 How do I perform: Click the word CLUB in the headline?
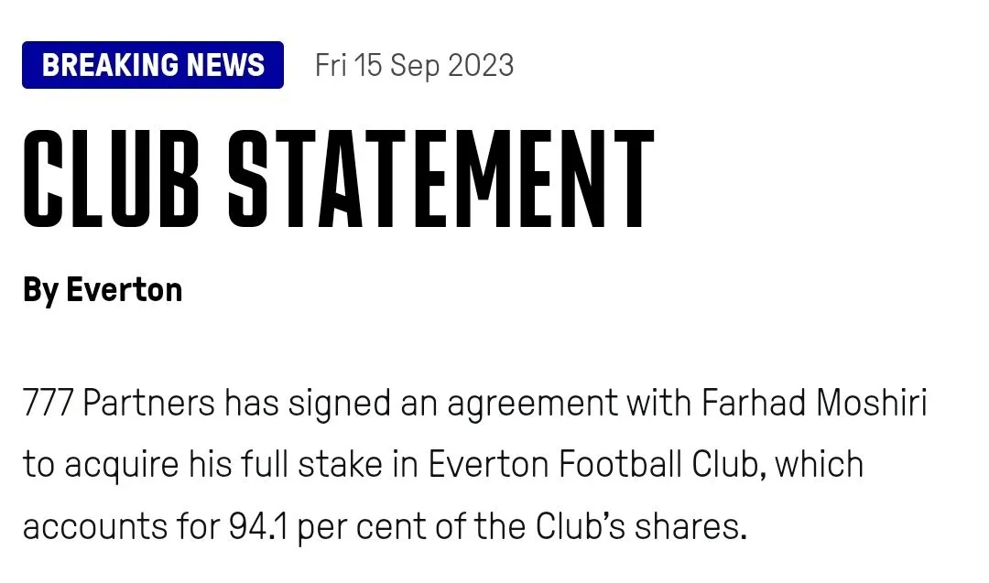pos(110,178)
